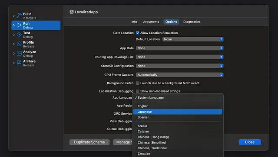Image resolution: width=278 pixels, height=157 pixels.
Task: Switch to the Arguments tab
Action: click(151, 22)
